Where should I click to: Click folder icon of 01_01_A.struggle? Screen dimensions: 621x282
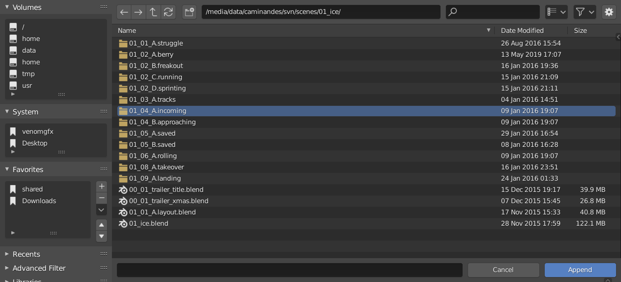click(123, 43)
